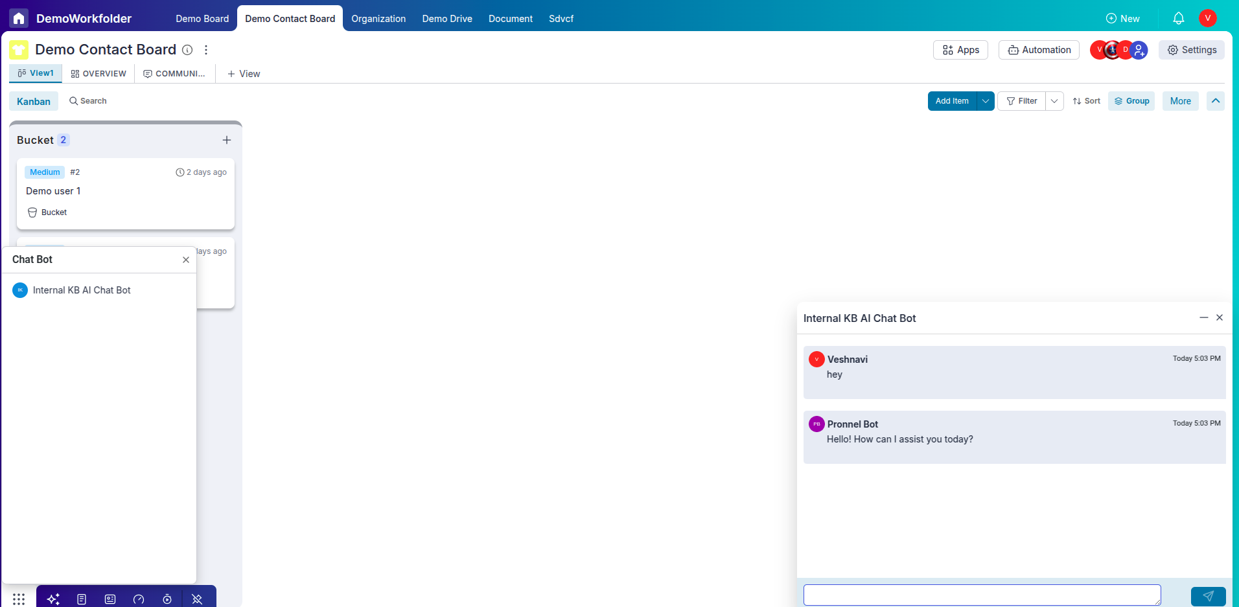Open board Settings
This screenshot has width=1239, height=607.
(1192, 50)
